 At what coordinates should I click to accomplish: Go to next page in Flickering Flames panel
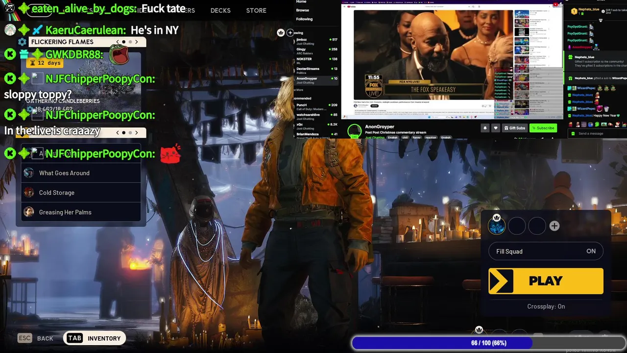(137, 42)
